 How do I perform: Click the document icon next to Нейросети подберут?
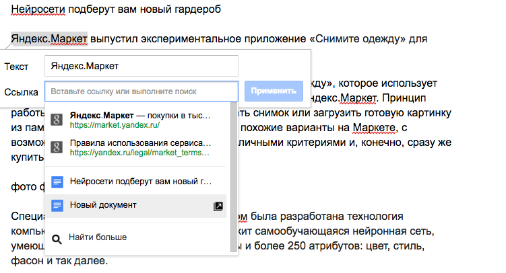point(57,182)
